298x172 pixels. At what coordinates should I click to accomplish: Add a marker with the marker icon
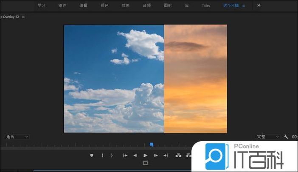[x=92, y=156]
